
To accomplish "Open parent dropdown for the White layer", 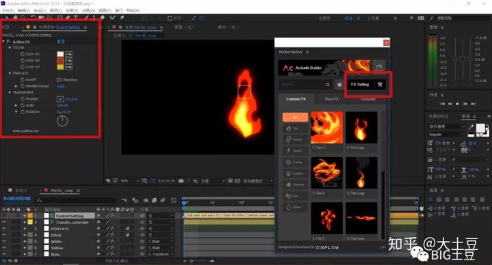I will click(161, 242).
